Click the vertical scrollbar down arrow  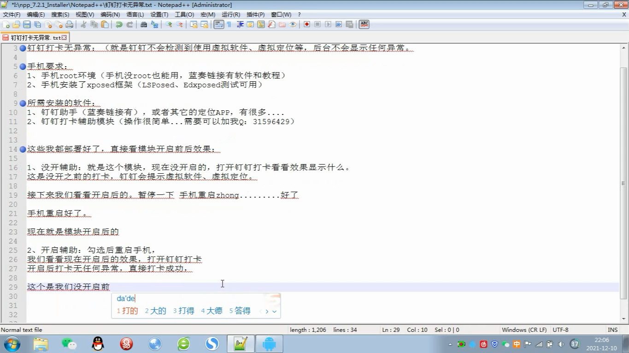[623, 319]
